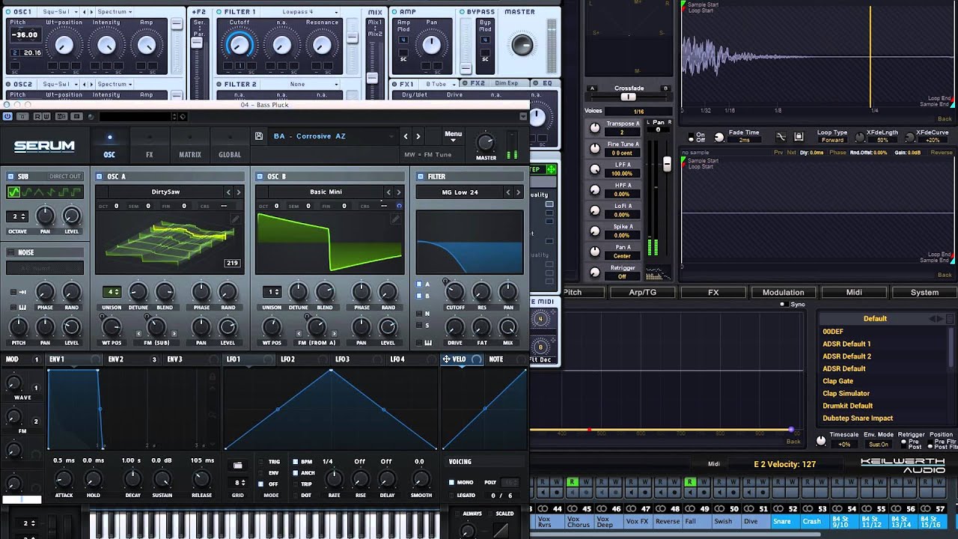Viewport: 958px width, 539px height.
Task: Click the noise one-shot arrow icon
Action: 23,292
